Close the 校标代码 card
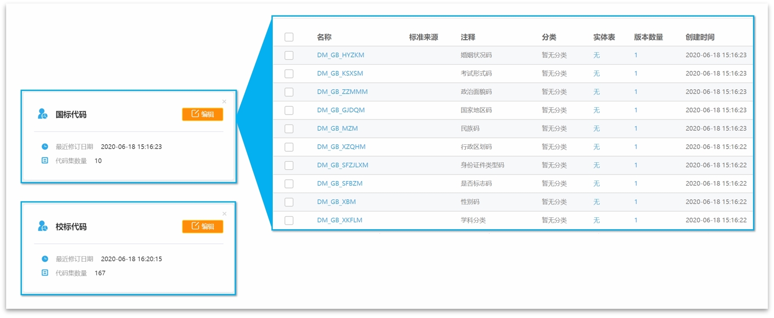 [x=224, y=213]
